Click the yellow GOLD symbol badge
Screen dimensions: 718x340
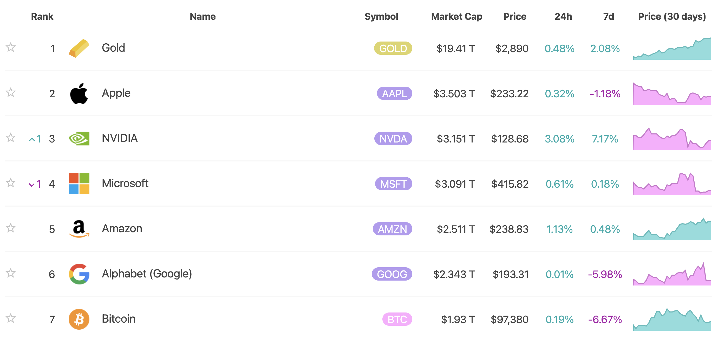(x=393, y=49)
